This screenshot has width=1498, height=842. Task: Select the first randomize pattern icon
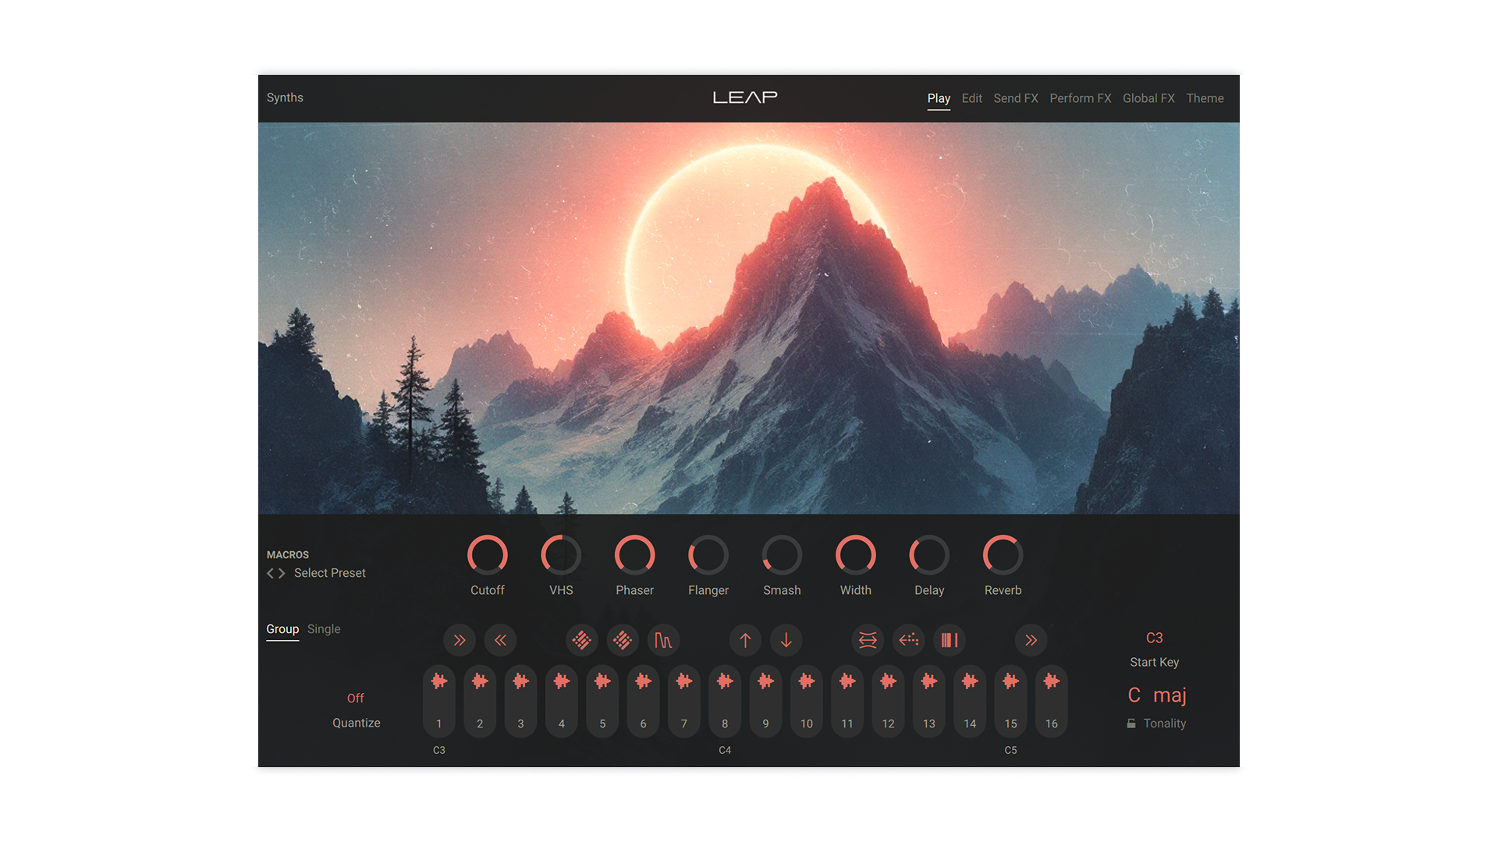(x=581, y=640)
